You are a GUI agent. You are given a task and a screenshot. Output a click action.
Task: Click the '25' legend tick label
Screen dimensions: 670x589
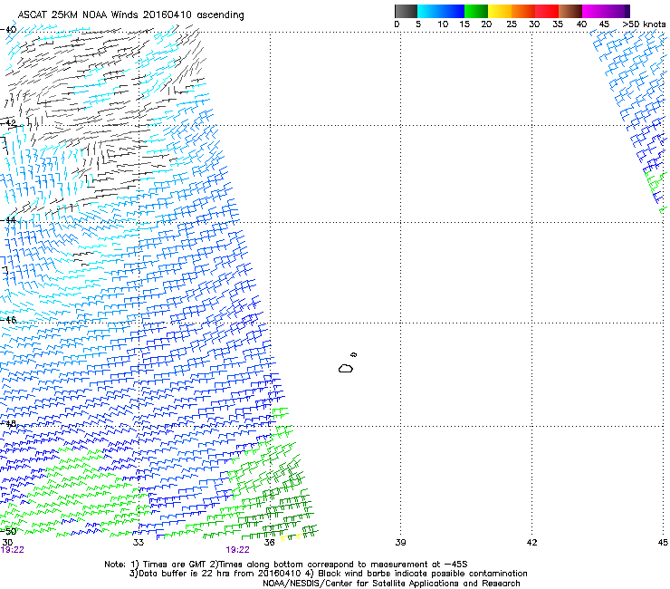tap(512, 24)
